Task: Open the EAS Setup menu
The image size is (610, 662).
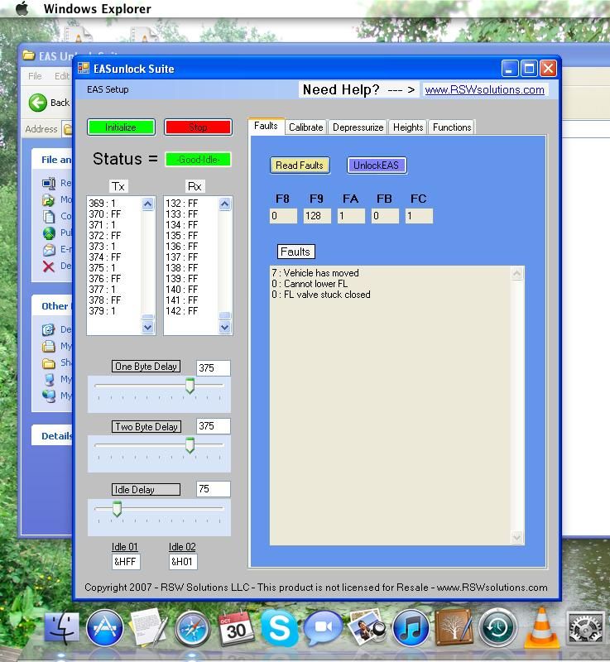Action: coord(108,89)
